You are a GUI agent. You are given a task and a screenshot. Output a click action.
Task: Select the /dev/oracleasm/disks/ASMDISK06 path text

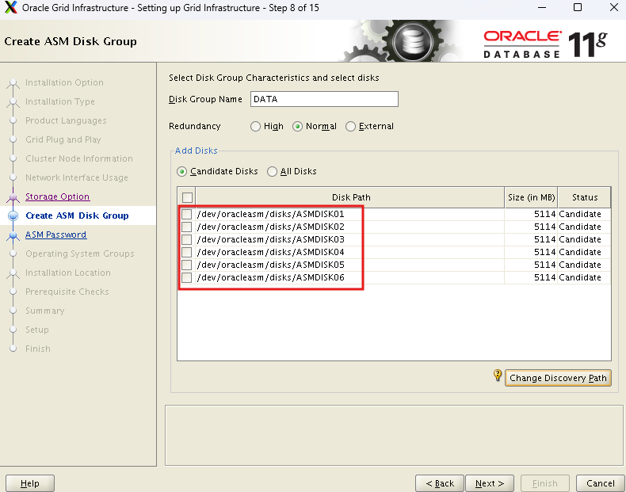pos(270,278)
